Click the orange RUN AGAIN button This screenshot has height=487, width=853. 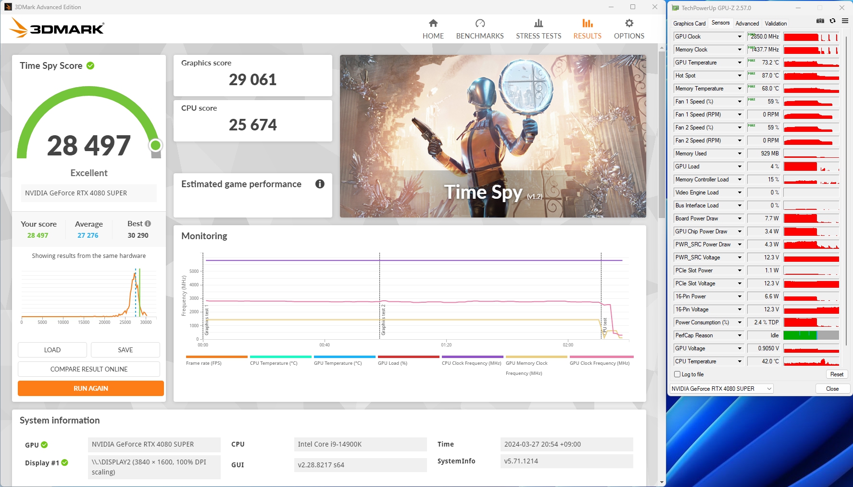click(x=91, y=388)
